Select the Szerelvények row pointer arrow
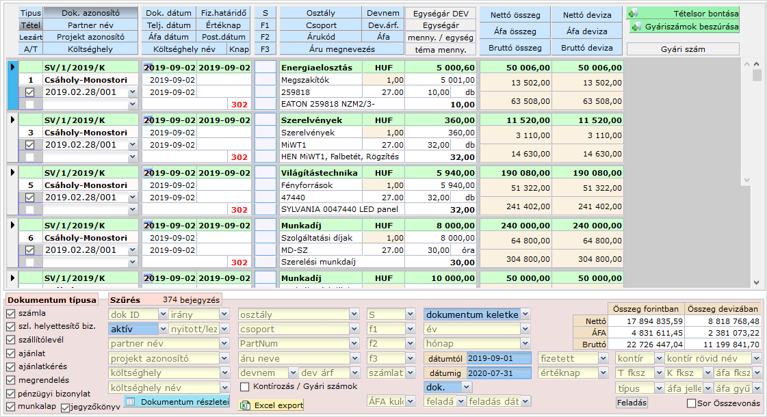This screenshot has height=417, width=767. [x=12, y=120]
